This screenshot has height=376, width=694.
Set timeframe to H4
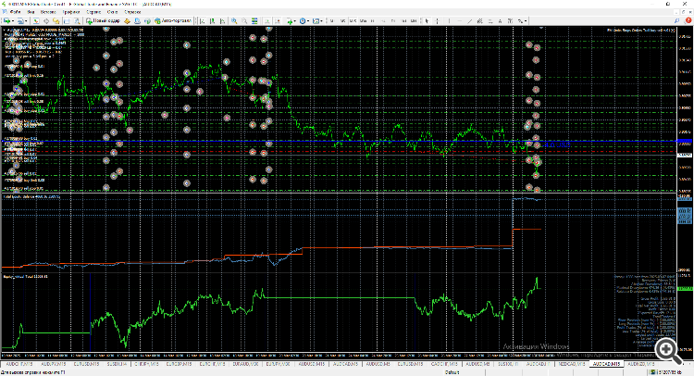click(x=383, y=20)
